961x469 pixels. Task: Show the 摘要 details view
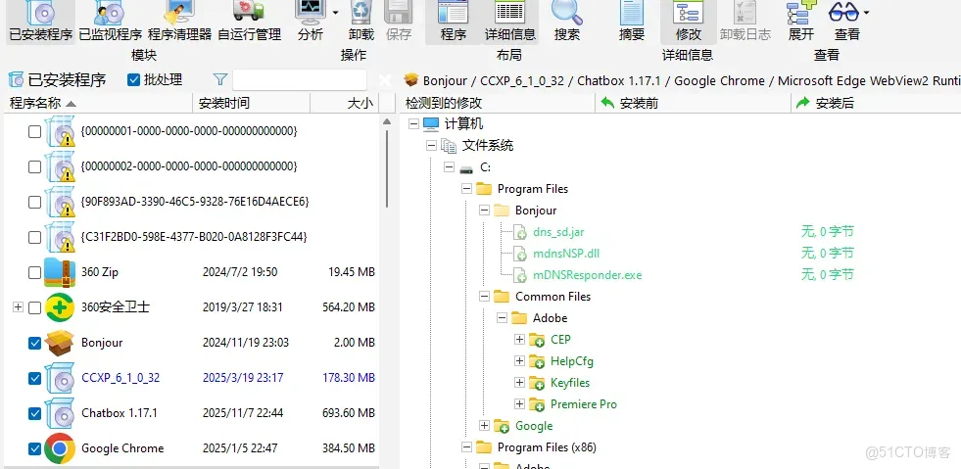tap(631, 23)
